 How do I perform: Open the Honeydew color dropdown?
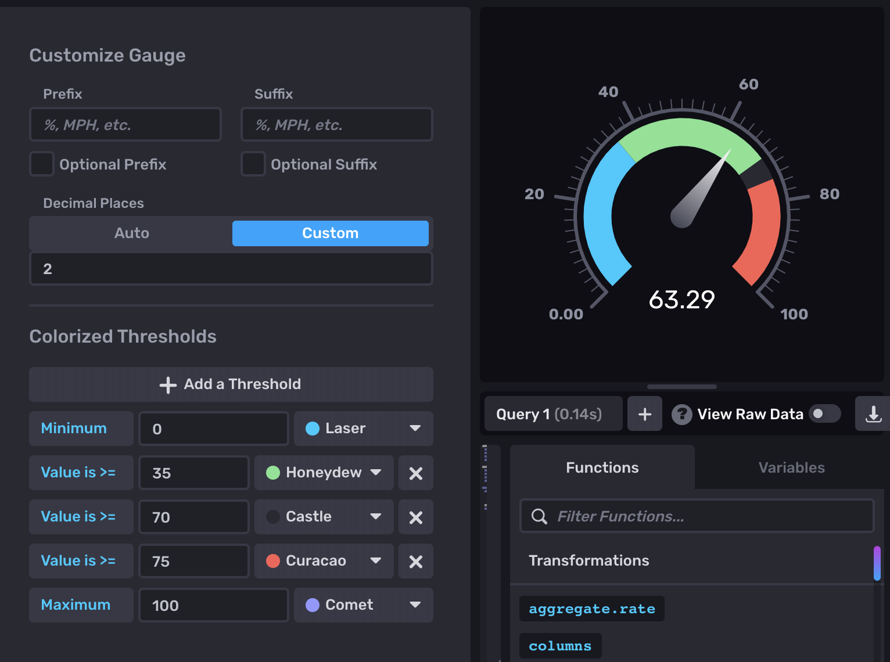[324, 473]
